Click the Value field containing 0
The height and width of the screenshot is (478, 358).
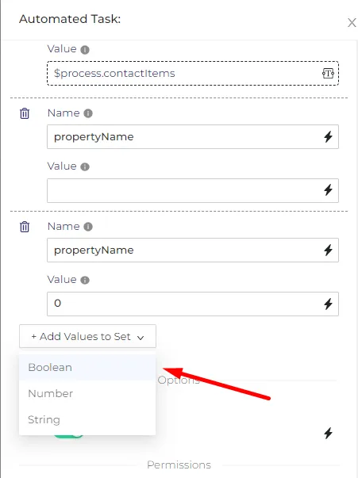click(193, 304)
